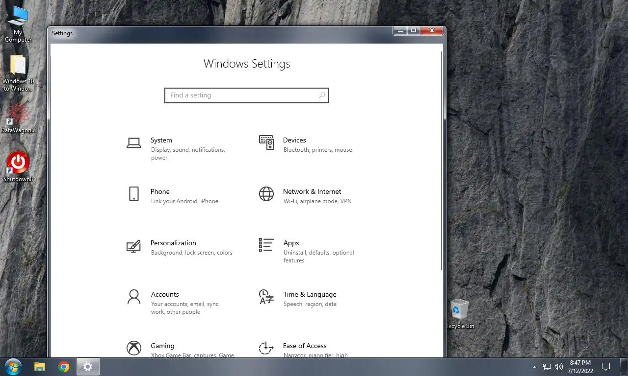Viewport: 628px width, 376px height.
Task: Open the volume speaker tray icon
Action: coord(559,367)
